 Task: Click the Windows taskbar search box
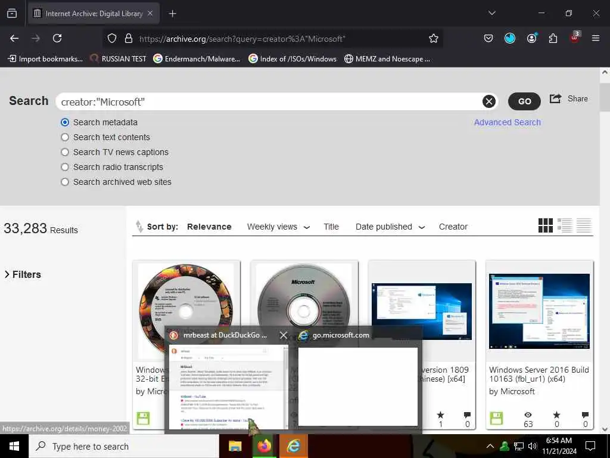124,446
